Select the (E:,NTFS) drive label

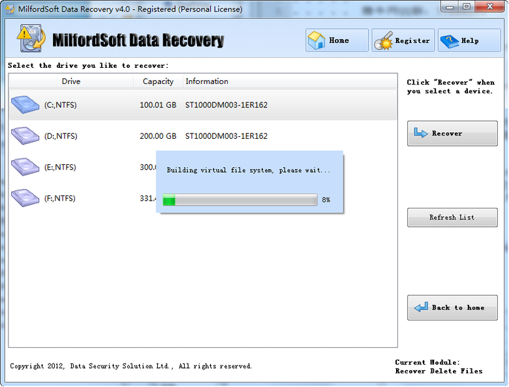[60, 167]
